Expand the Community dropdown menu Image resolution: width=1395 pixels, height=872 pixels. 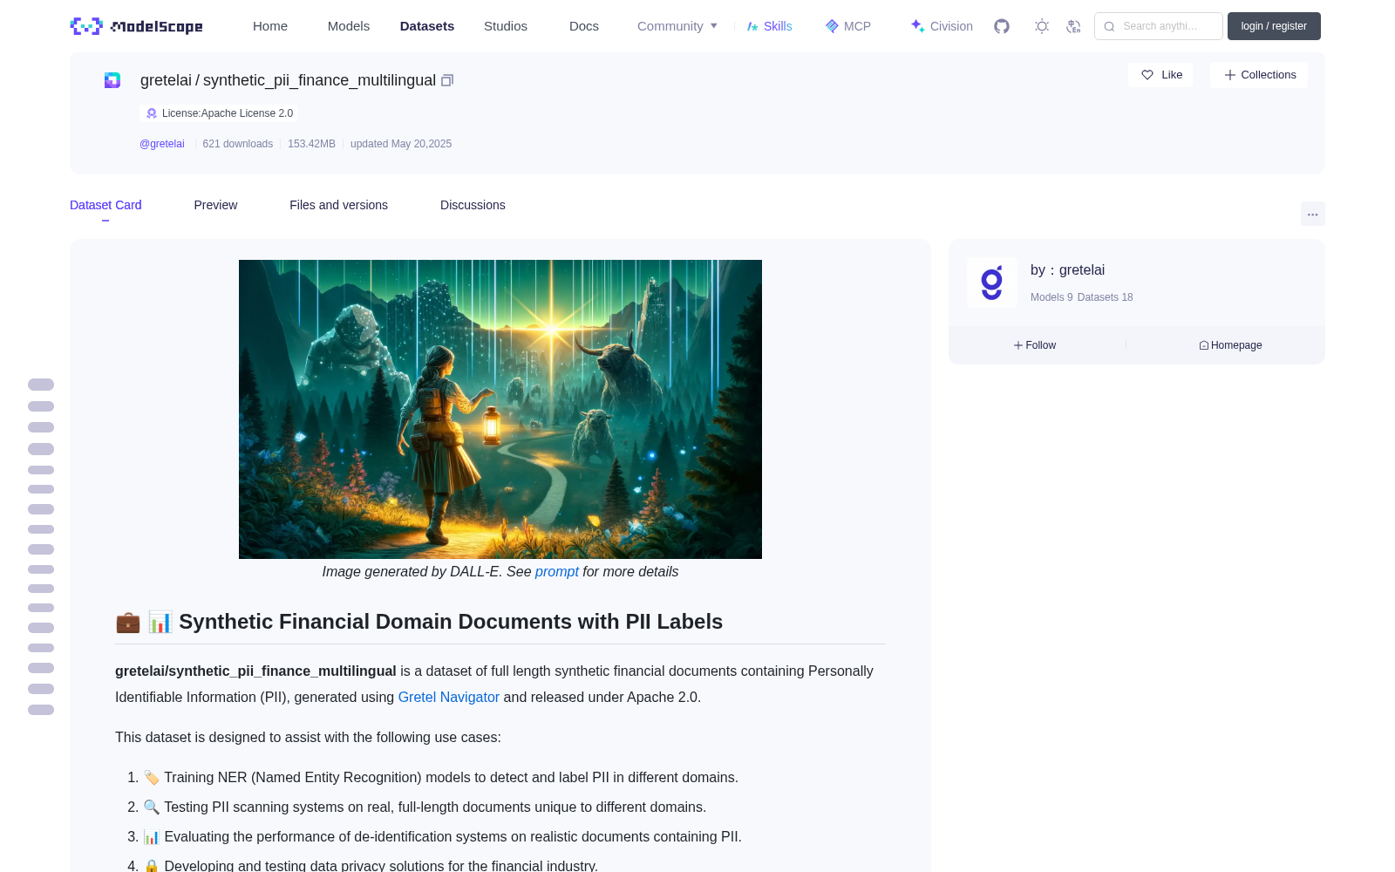point(677,26)
